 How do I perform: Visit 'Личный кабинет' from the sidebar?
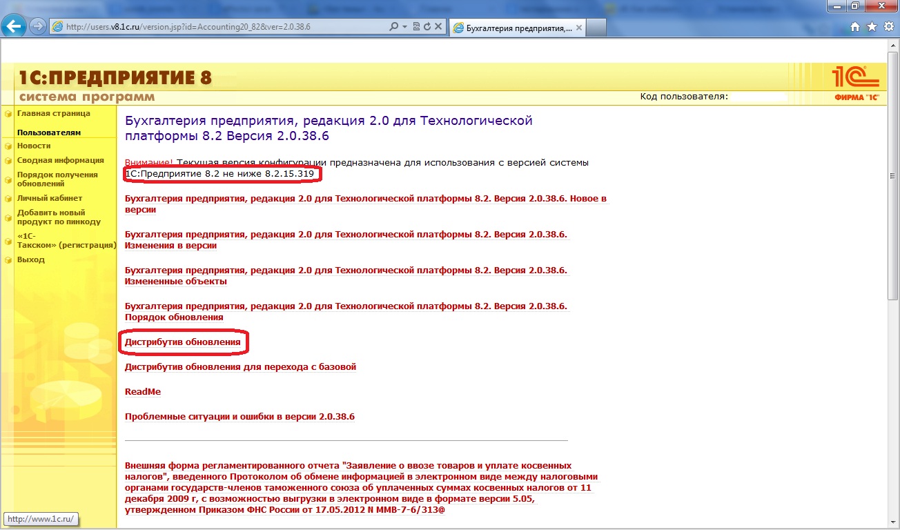[x=50, y=198]
